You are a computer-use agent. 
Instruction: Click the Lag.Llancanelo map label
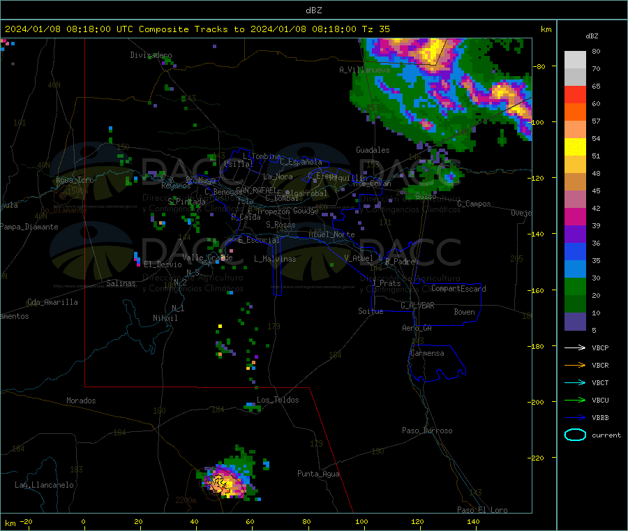(44, 485)
